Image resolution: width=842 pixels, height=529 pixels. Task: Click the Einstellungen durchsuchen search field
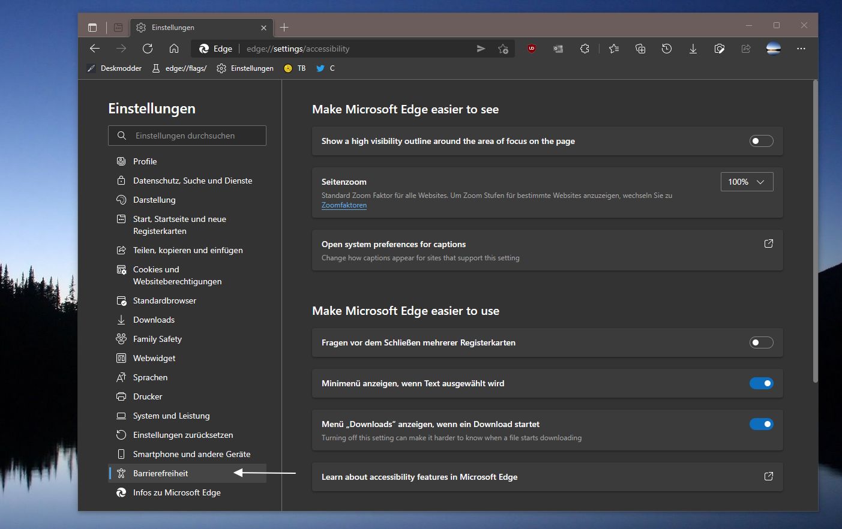coord(187,136)
